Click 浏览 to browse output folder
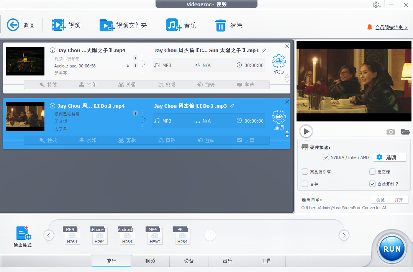 pyautogui.click(x=380, y=200)
